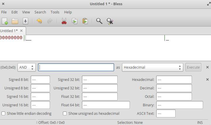This screenshot has width=211, height=125.
Task: Expand the Hexadecimal operand type dropdown
Action: (x=152, y=67)
